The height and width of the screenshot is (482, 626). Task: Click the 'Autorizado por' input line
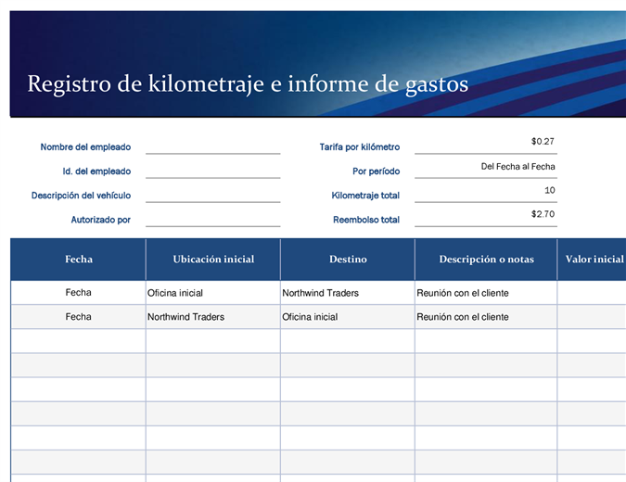point(212,220)
